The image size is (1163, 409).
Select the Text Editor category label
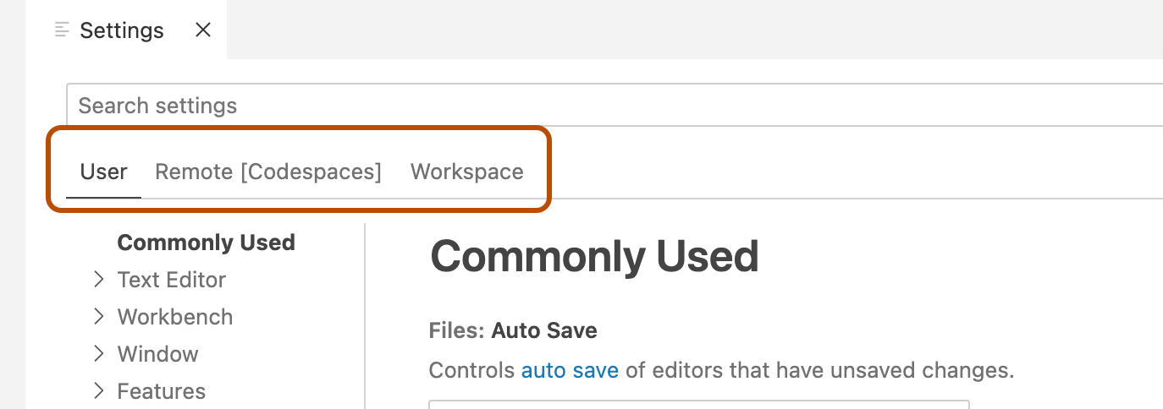coord(172,280)
